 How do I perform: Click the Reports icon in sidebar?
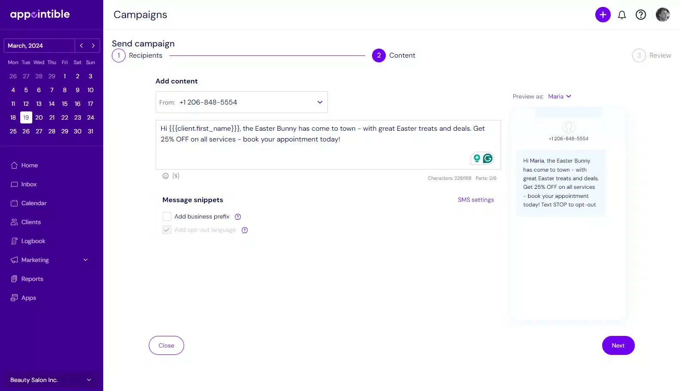(14, 279)
